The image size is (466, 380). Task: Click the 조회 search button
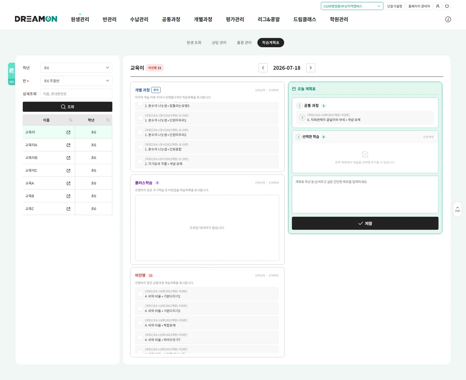pos(68,107)
